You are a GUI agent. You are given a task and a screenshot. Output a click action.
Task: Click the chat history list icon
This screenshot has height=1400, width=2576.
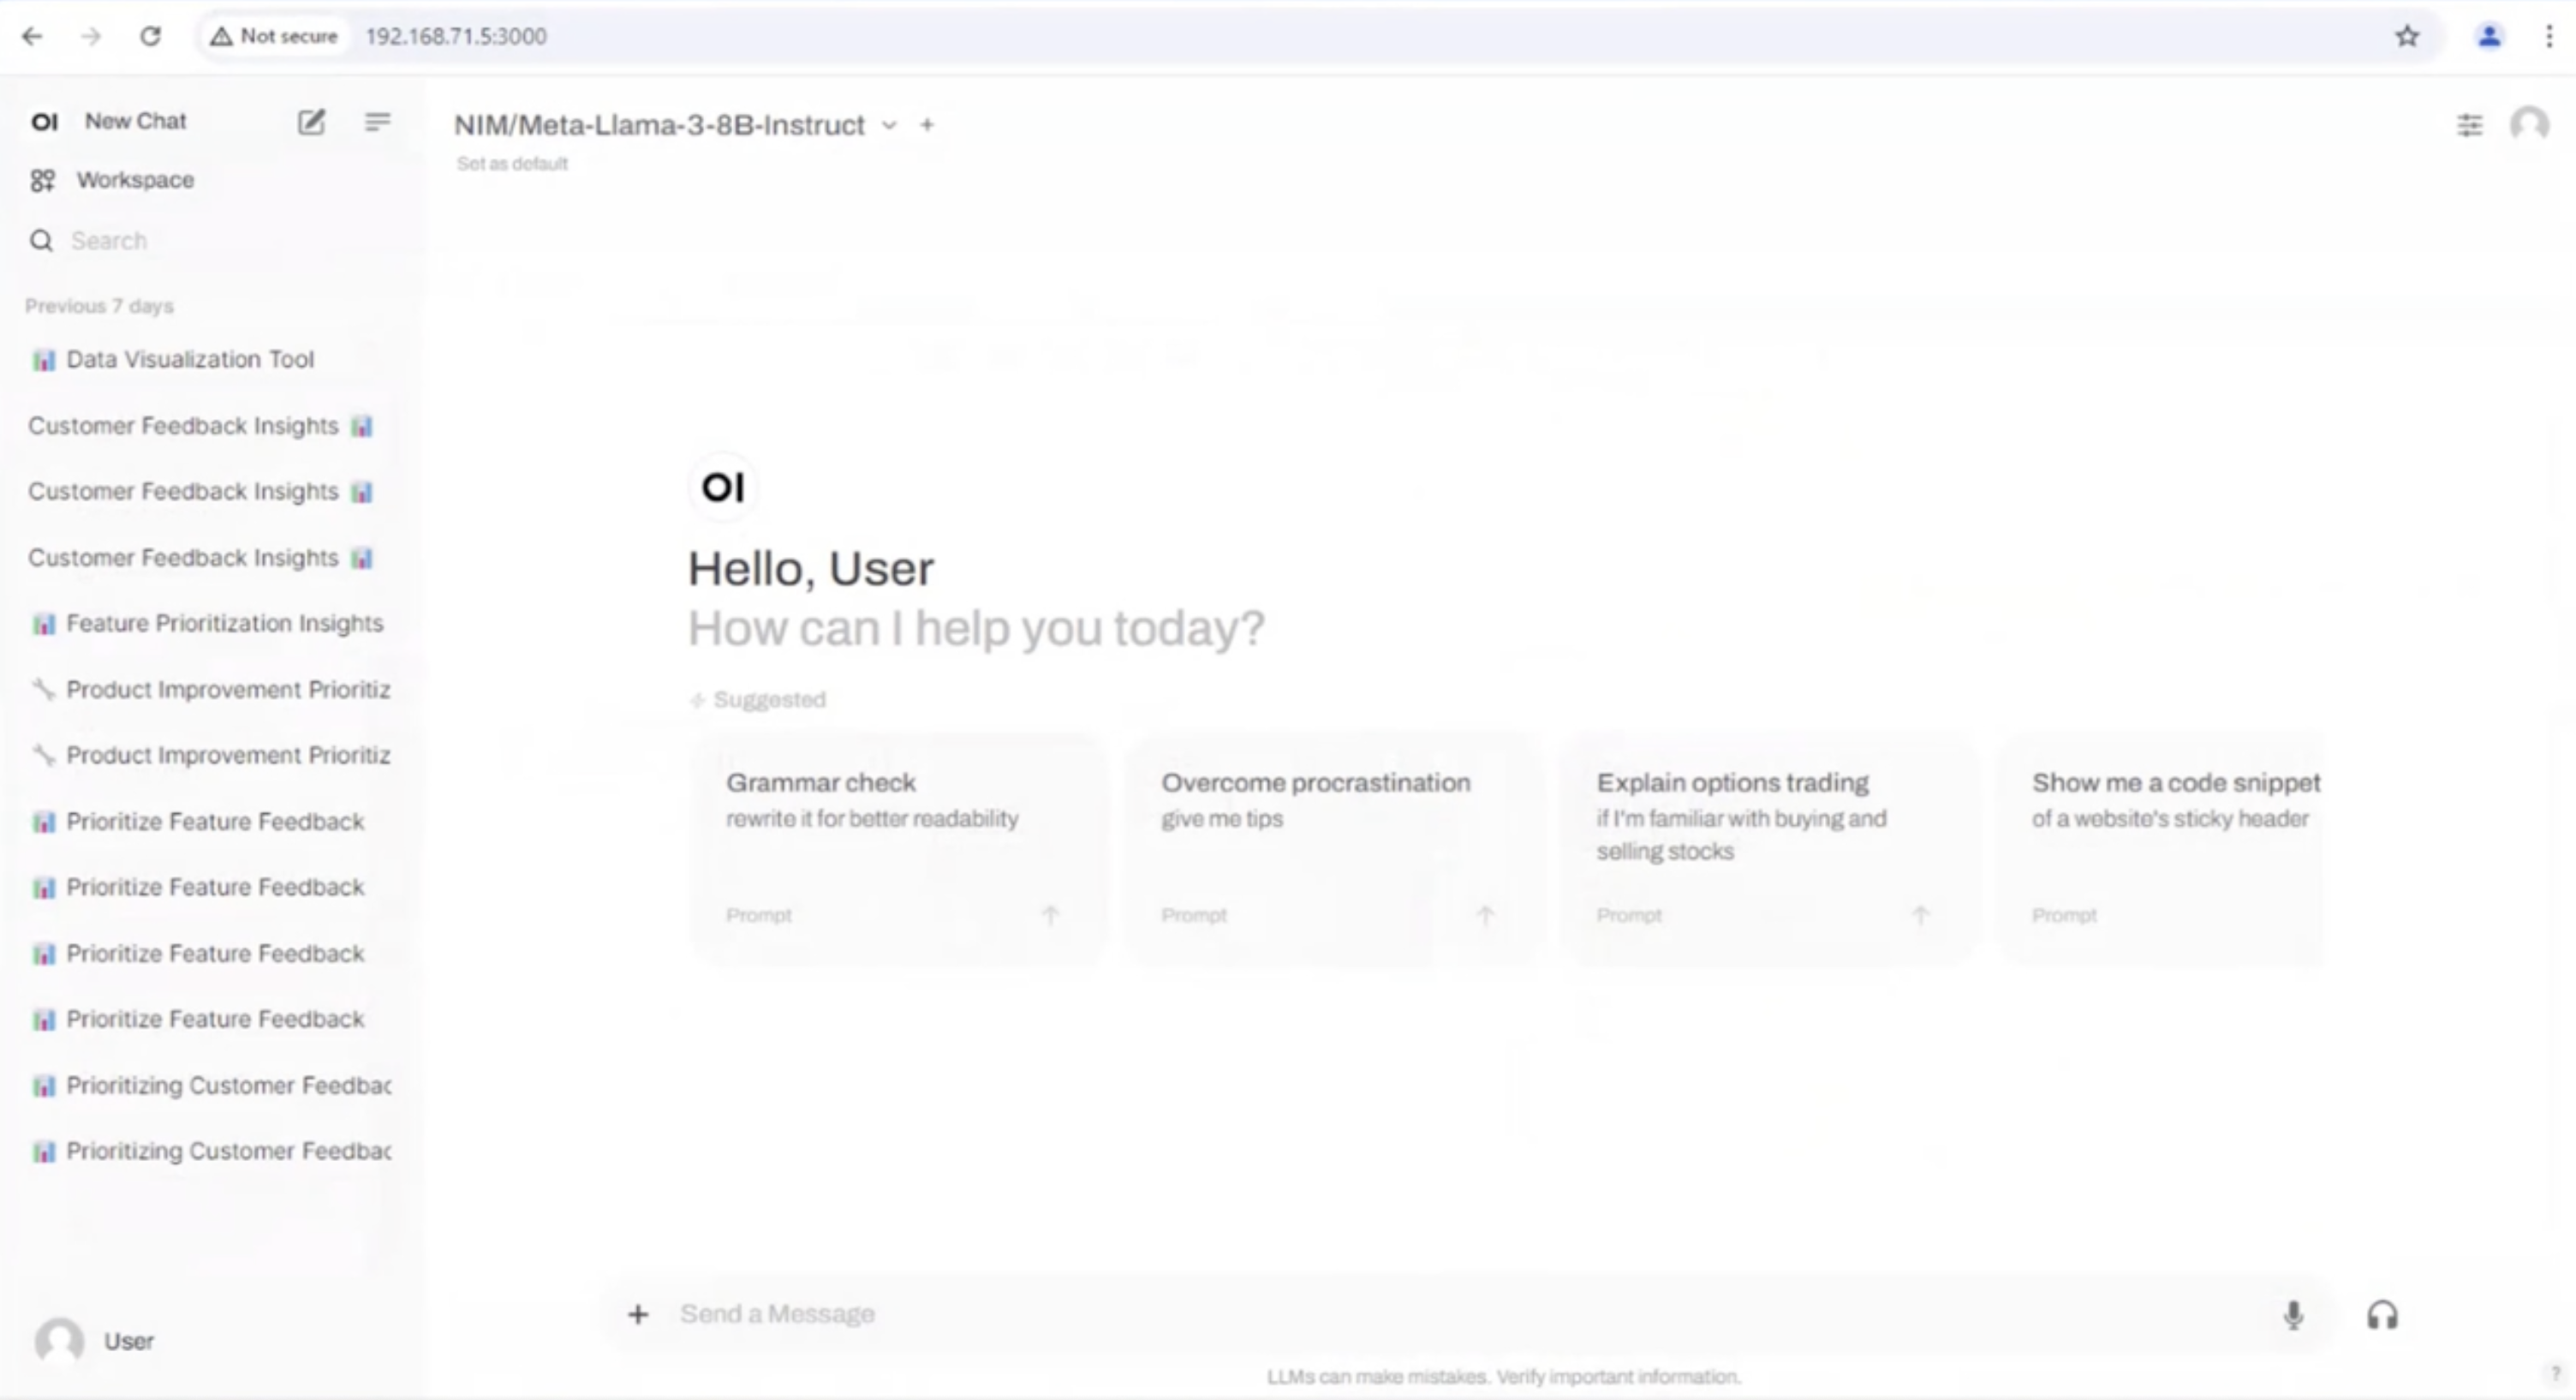378,121
